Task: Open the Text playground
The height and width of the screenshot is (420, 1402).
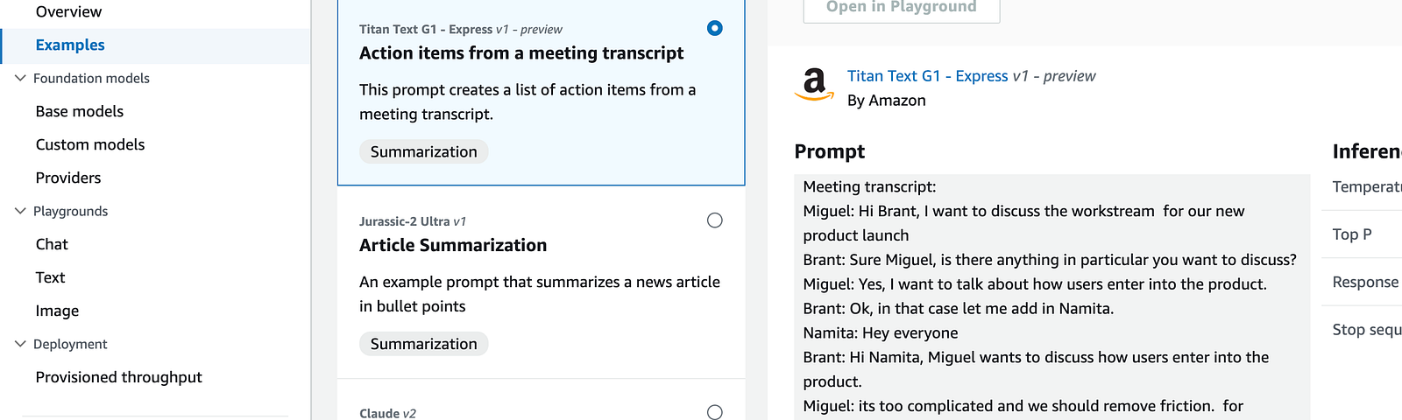Action: 50,277
